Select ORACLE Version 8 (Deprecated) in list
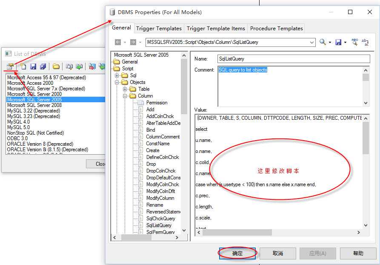Viewport: 380px width, 265px height. [x=55, y=144]
